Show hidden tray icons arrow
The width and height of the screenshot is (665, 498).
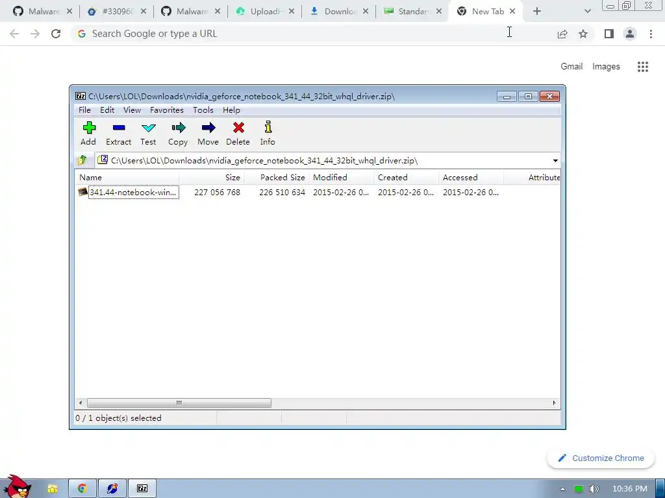[562, 489]
